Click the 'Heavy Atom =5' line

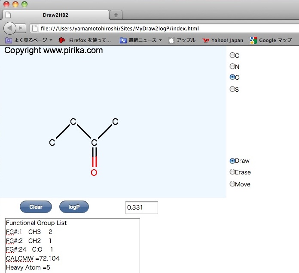(x=28, y=267)
